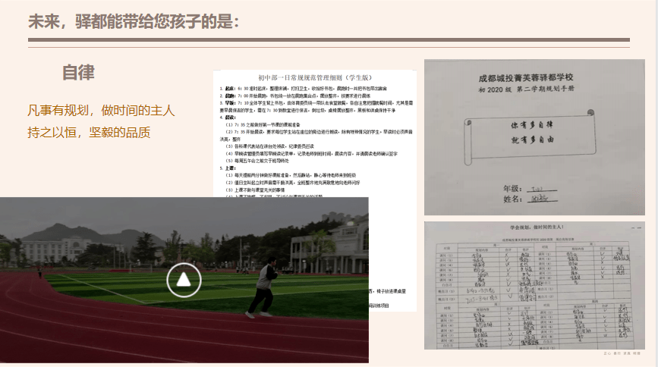Click the 姓名 field on booklet cover

[530, 199]
